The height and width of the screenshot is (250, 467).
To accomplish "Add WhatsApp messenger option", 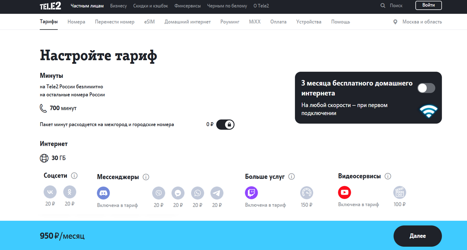I will [x=198, y=193].
